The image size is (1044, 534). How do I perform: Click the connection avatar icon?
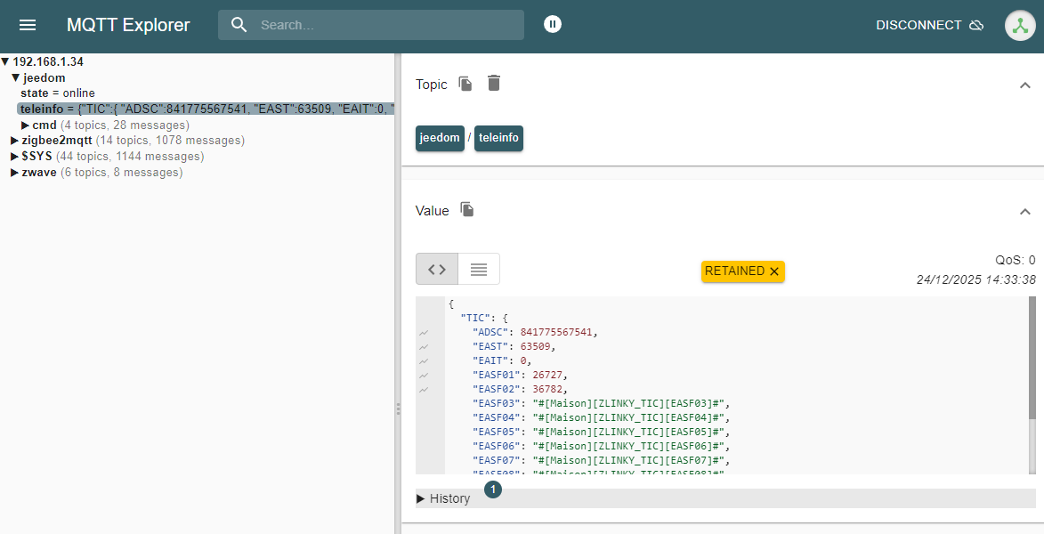(1020, 25)
